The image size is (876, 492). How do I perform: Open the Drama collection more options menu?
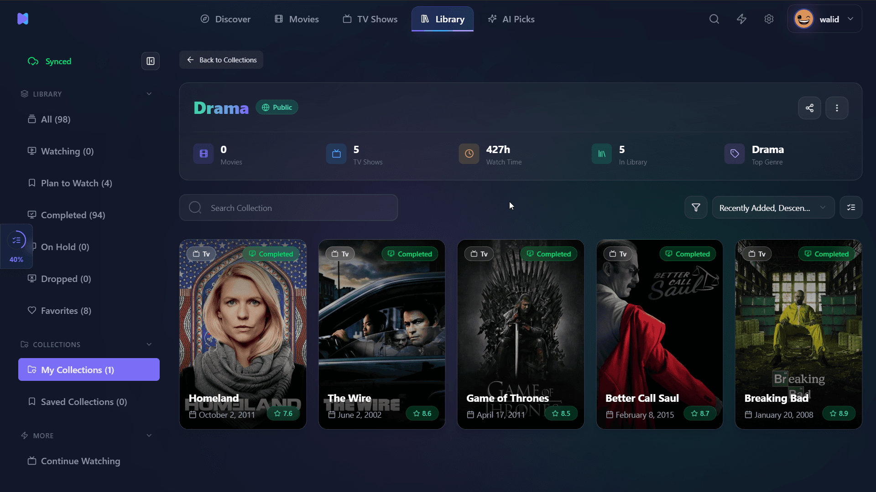tap(837, 108)
